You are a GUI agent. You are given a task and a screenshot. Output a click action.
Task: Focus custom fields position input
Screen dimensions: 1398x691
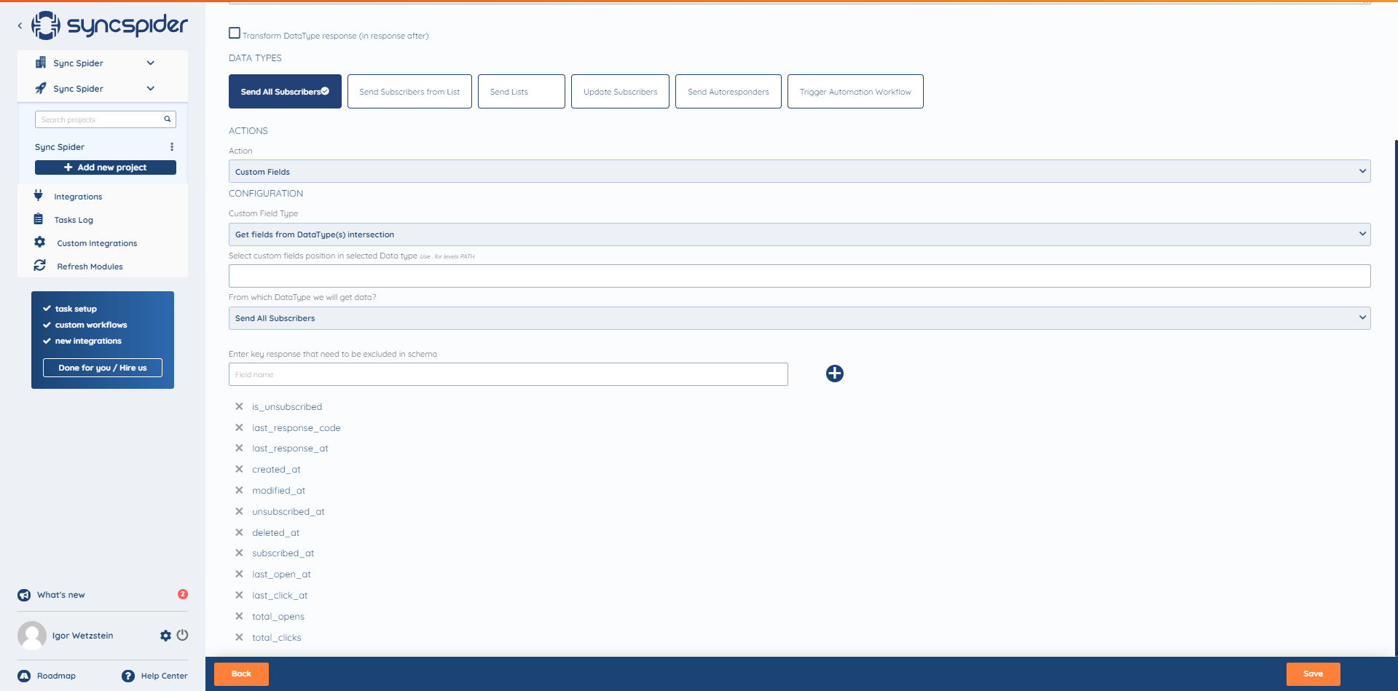(799, 276)
